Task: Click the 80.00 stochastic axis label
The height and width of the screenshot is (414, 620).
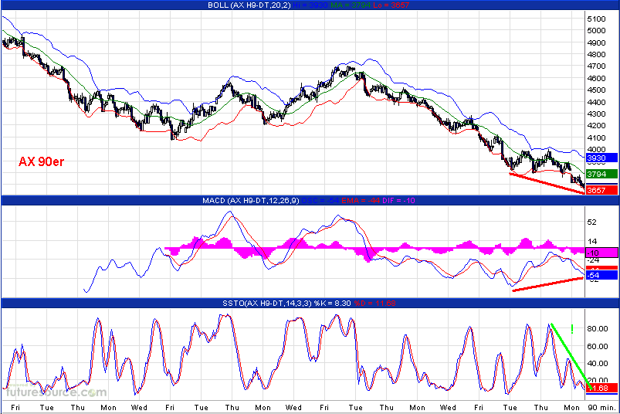Action: (x=598, y=328)
